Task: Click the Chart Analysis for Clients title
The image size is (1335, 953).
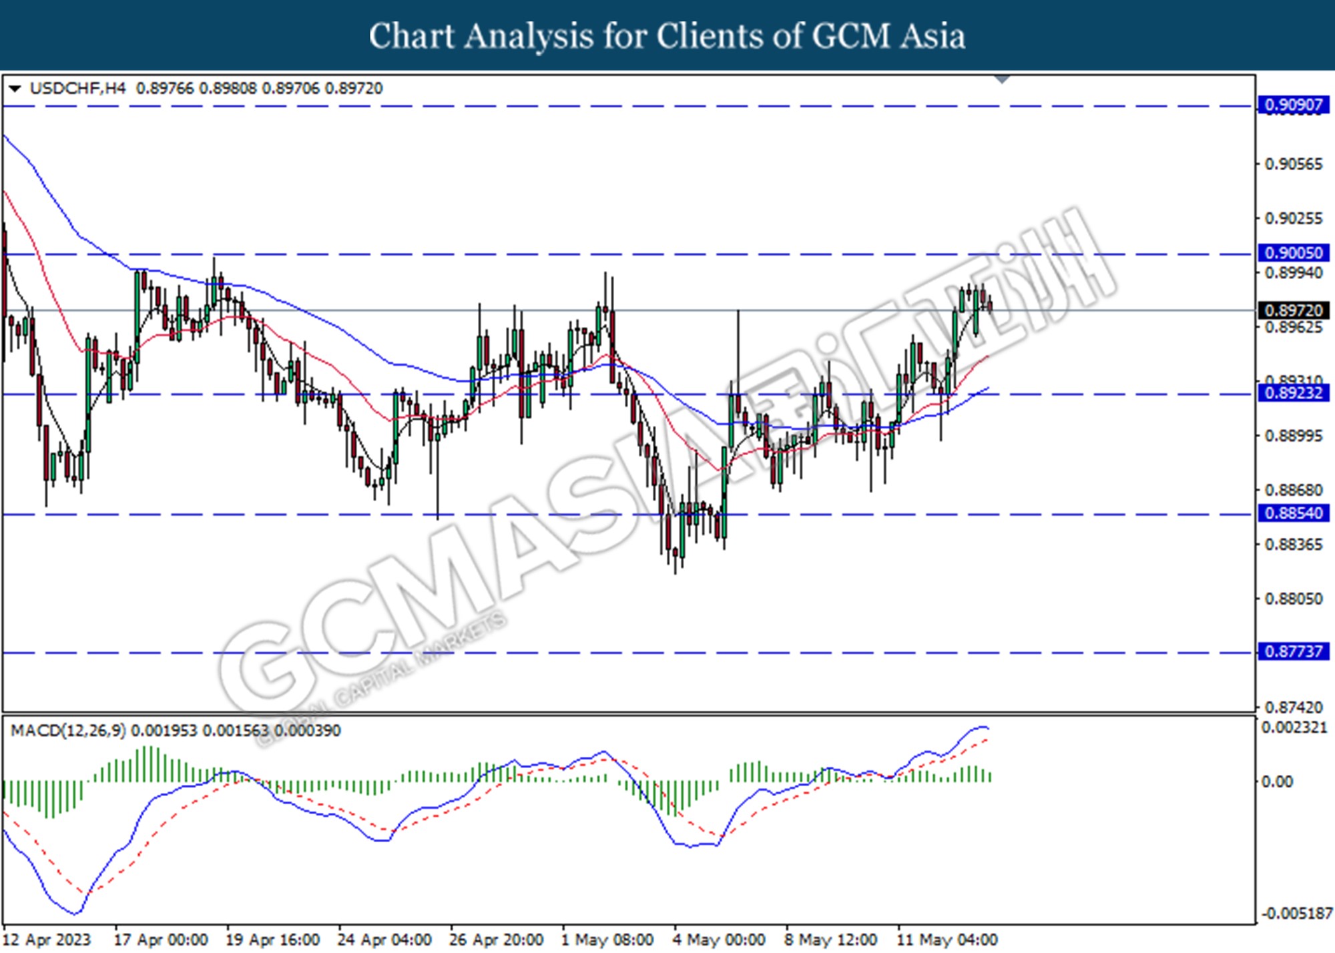Action: tap(667, 36)
